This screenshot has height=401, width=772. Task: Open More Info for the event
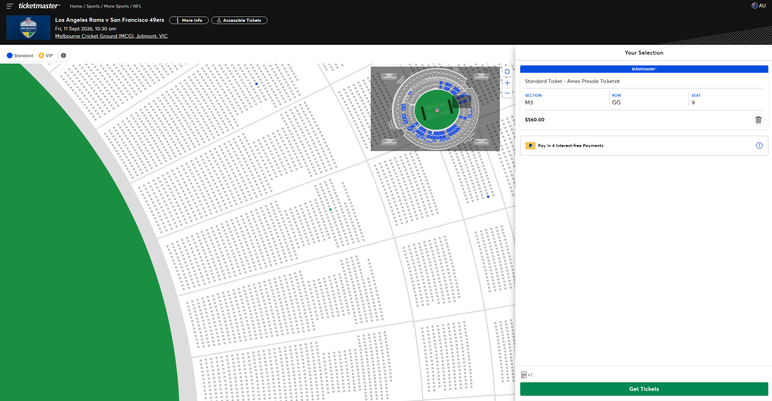[x=189, y=20]
